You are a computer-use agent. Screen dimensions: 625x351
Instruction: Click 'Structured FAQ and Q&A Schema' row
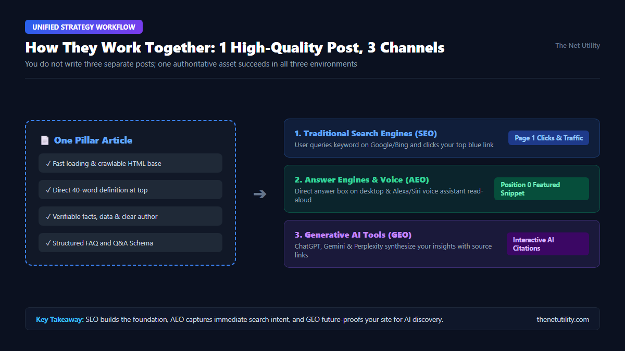tap(130, 243)
